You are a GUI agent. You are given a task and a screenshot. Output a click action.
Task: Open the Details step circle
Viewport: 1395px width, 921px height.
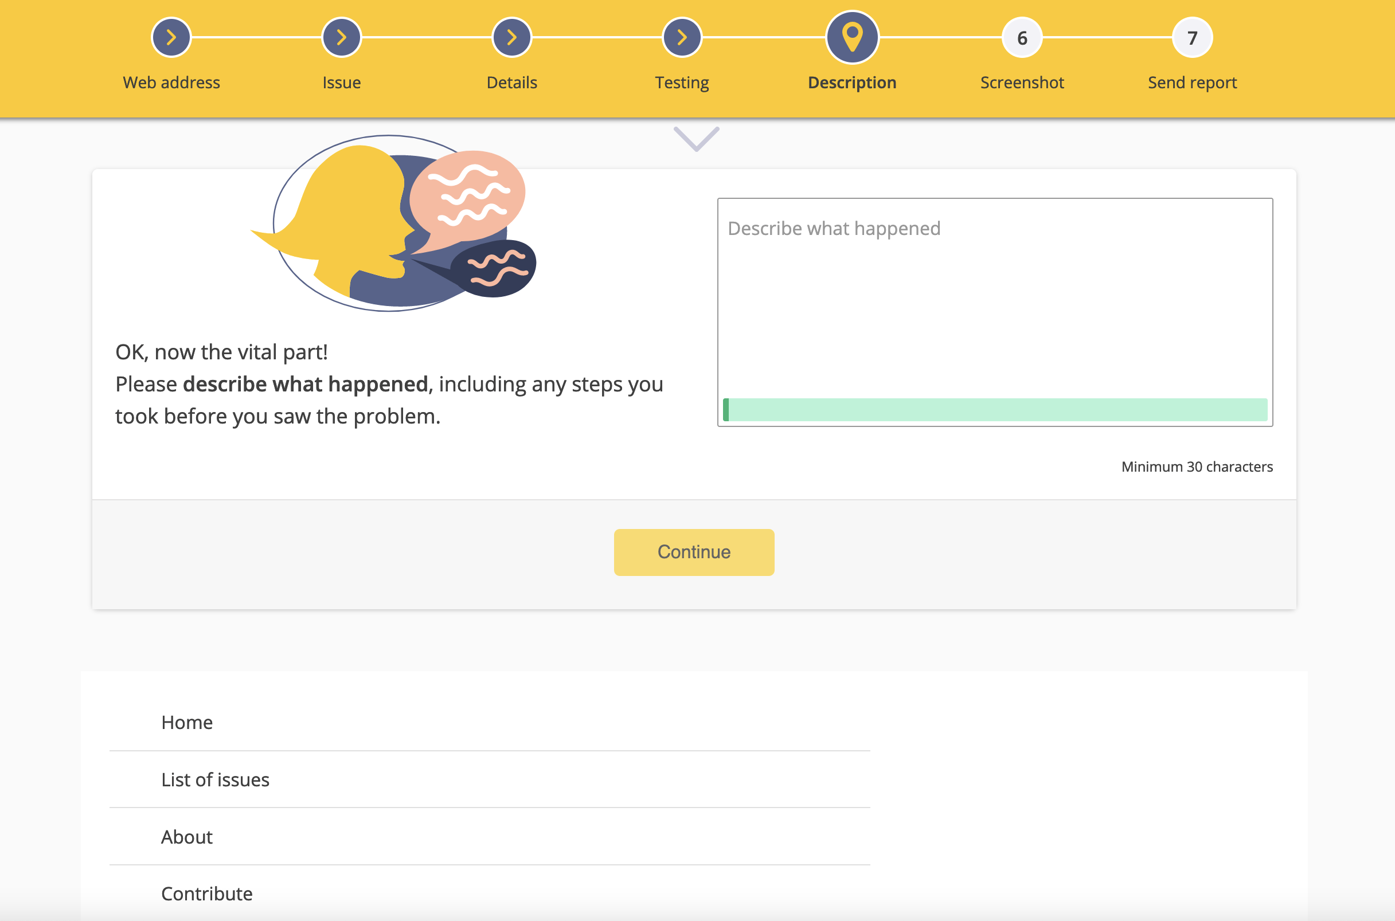(512, 38)
